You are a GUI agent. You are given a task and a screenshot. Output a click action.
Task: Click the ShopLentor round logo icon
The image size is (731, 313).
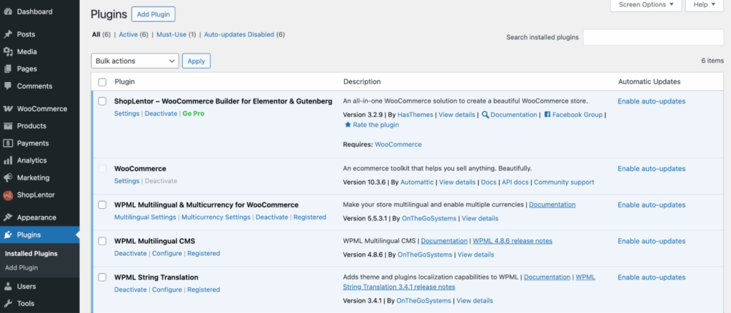pyautogui.click(x=7, y=195)
